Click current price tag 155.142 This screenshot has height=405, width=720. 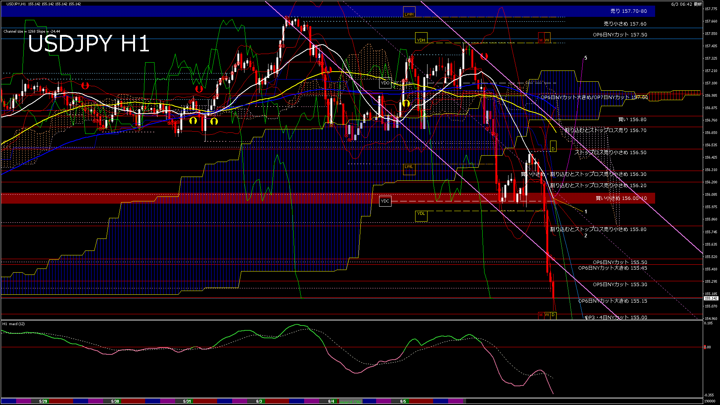711,298
